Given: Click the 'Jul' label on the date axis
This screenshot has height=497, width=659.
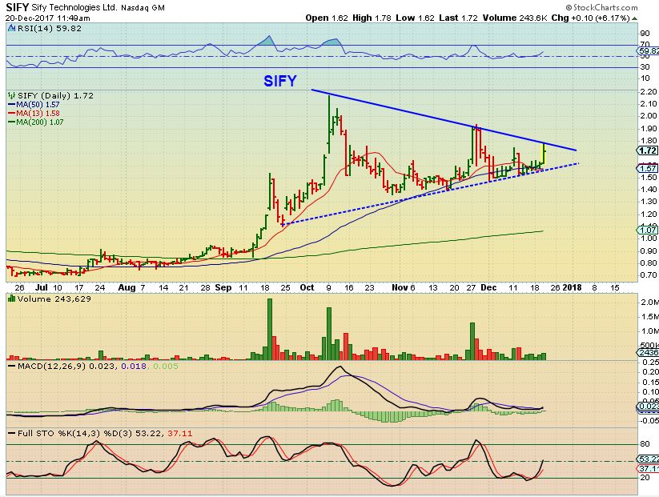Looking at the screenshot, I should tap(41, 287).
